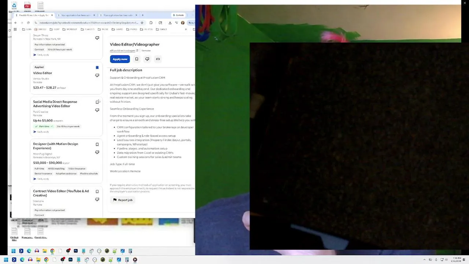Open Contract Video Editor (YouTube & Ad Creative)
The image size is (469, 264).
61,193
